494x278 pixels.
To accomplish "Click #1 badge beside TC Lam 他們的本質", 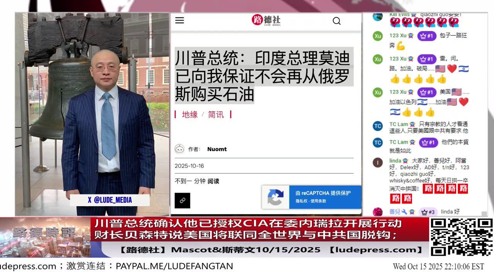I will [x=429, y=142].
